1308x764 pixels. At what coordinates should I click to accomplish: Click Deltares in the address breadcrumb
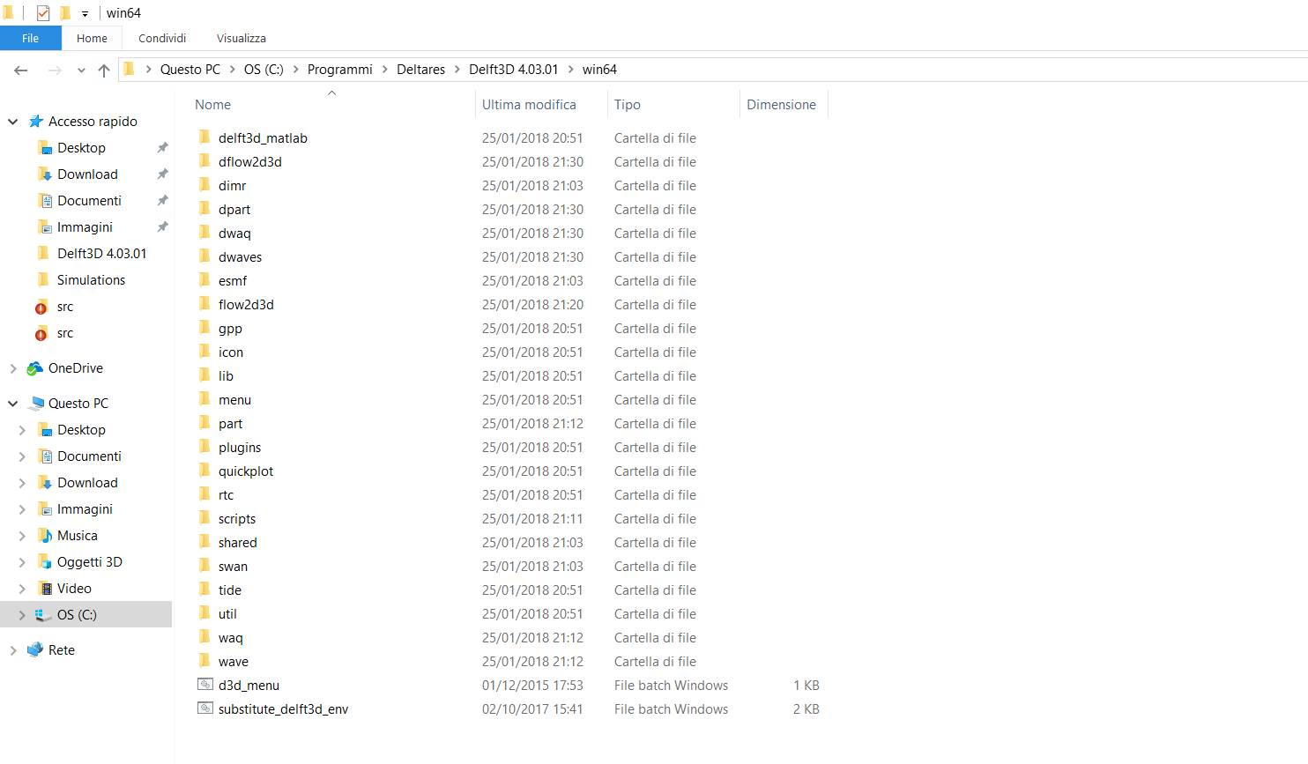421,70
